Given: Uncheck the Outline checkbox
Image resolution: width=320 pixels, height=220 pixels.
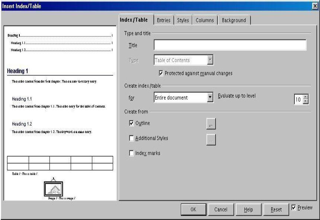Looking at the screenshot, I should 131,123.
